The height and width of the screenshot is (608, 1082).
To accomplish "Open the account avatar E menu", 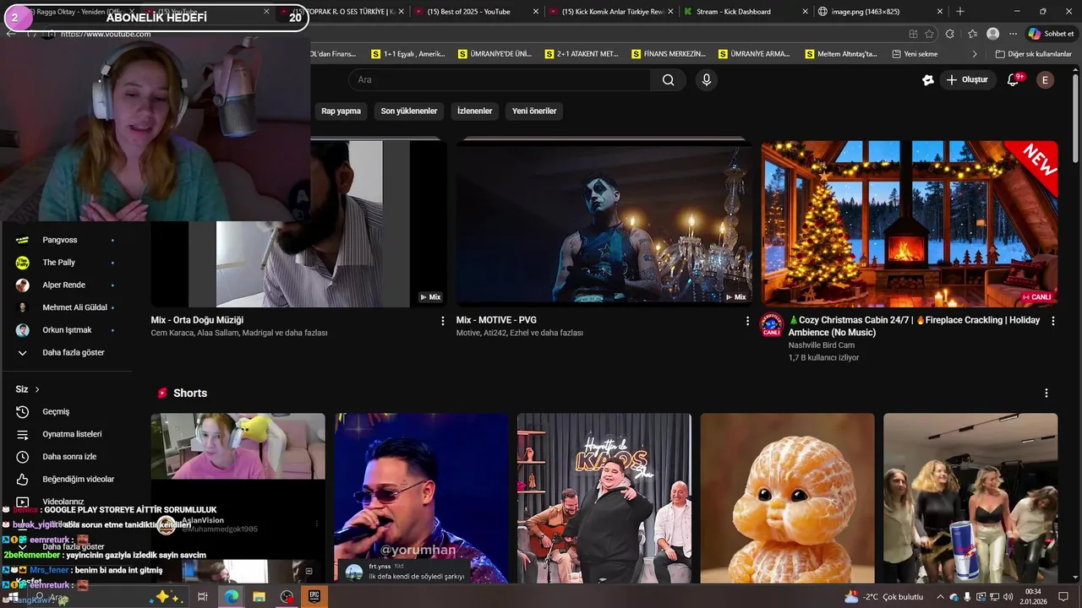I will click(1046, 80).
